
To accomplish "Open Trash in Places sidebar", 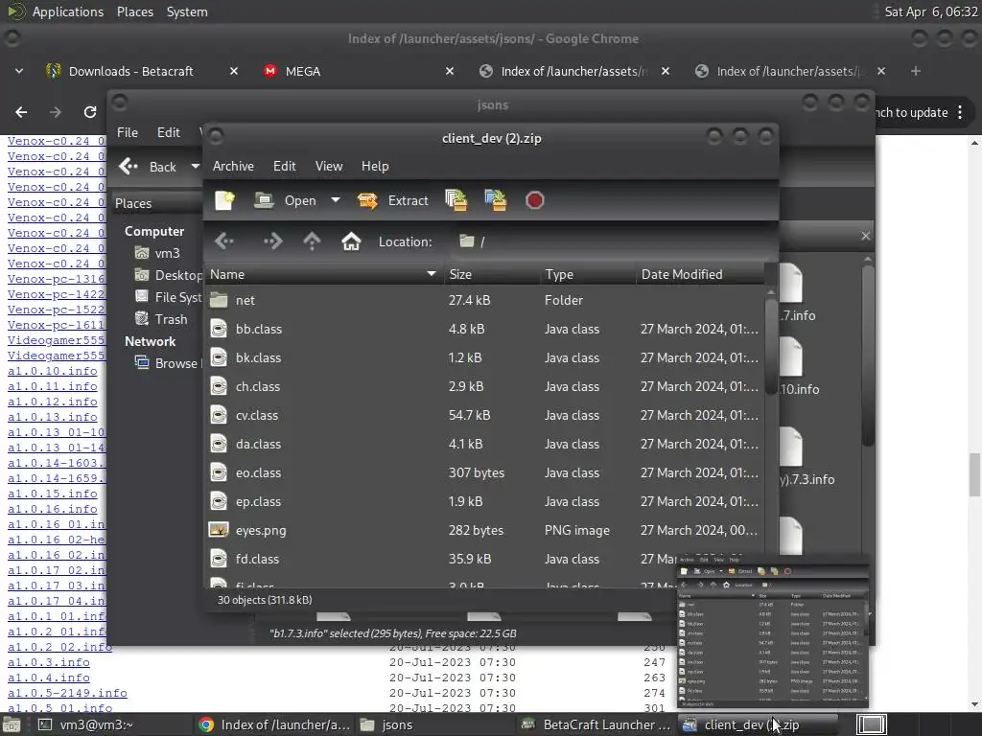I will point(161,319).
